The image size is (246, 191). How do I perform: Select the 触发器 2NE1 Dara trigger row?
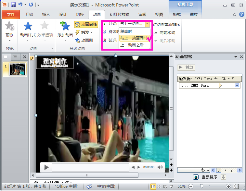coord(210,79)
